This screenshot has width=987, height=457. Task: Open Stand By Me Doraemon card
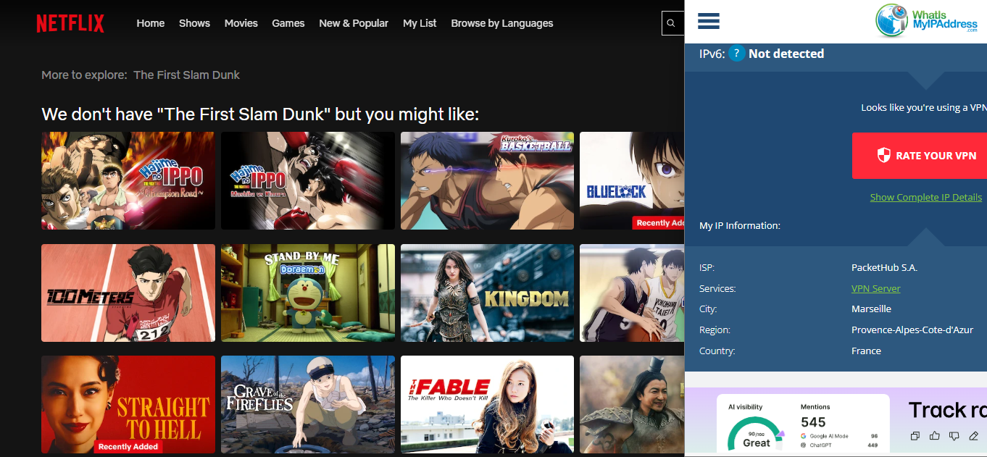[308, 293]
